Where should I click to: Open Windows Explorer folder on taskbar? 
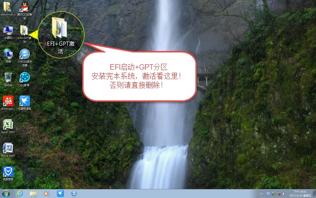33,193
